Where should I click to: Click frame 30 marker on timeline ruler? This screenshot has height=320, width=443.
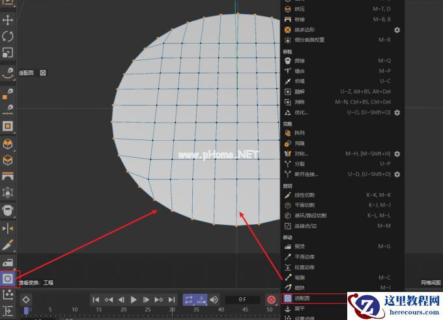click(172, 310)
